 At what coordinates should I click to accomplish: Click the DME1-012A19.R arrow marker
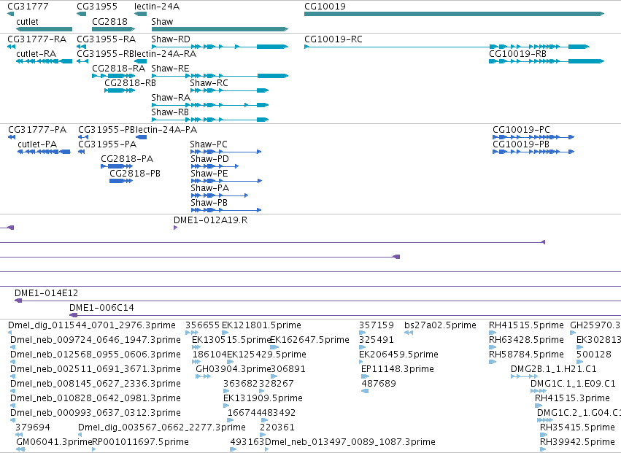click(x=175, y=228)
